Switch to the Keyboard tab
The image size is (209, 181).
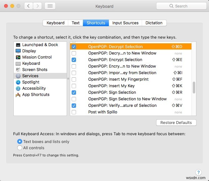[x=55, y=23]
